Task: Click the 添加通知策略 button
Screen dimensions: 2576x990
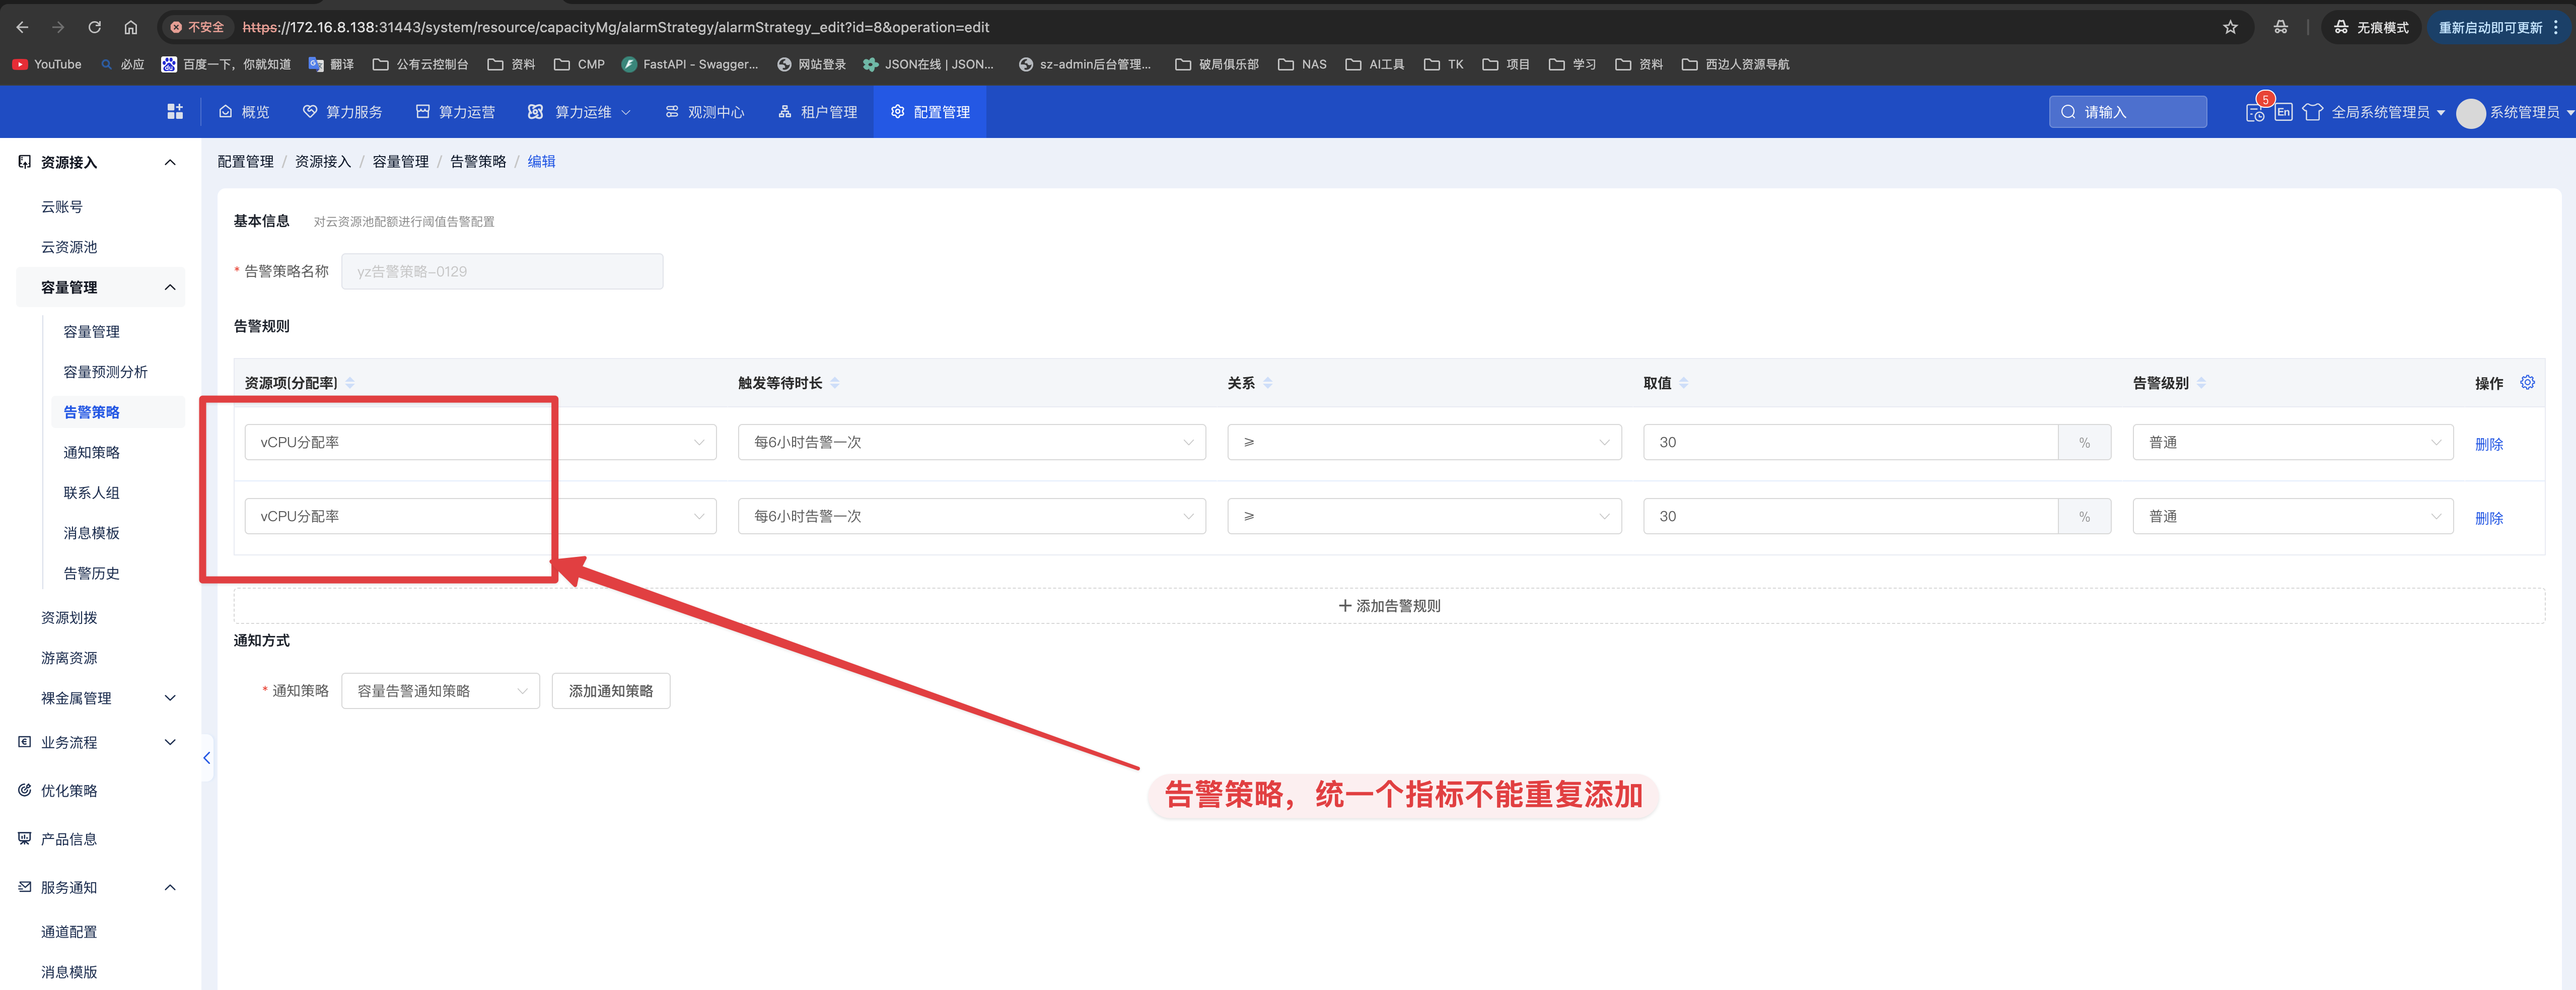Action: [610, 691]
